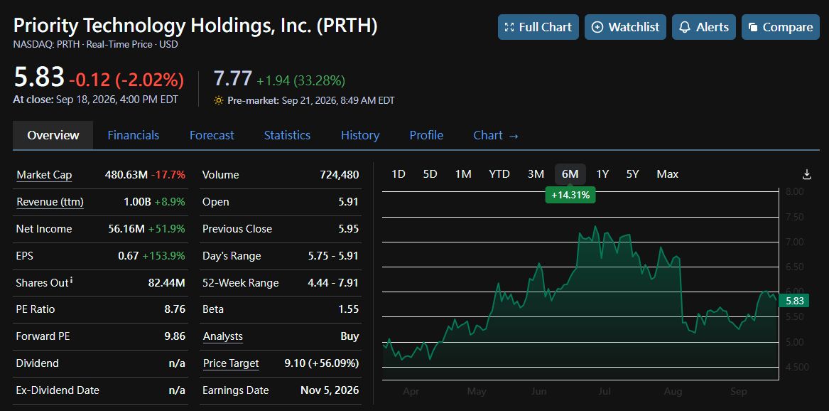Click the Day's Range value 5.75 - 5.91
The width and height of the screenshot is (829, 411).
click(333, 256)
